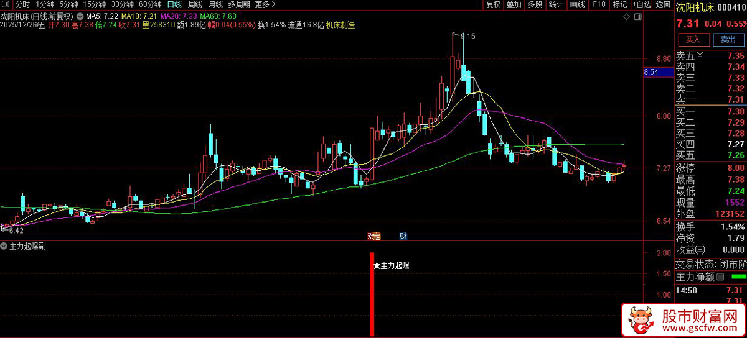The image size is (747, 338).
Task: Open the 多周期 multi-period view
Action: click(x=238, y=4)
